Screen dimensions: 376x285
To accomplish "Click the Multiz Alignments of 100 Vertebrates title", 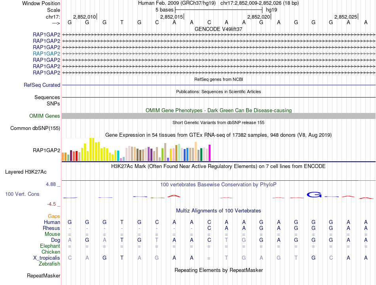I will click(218, 211).
